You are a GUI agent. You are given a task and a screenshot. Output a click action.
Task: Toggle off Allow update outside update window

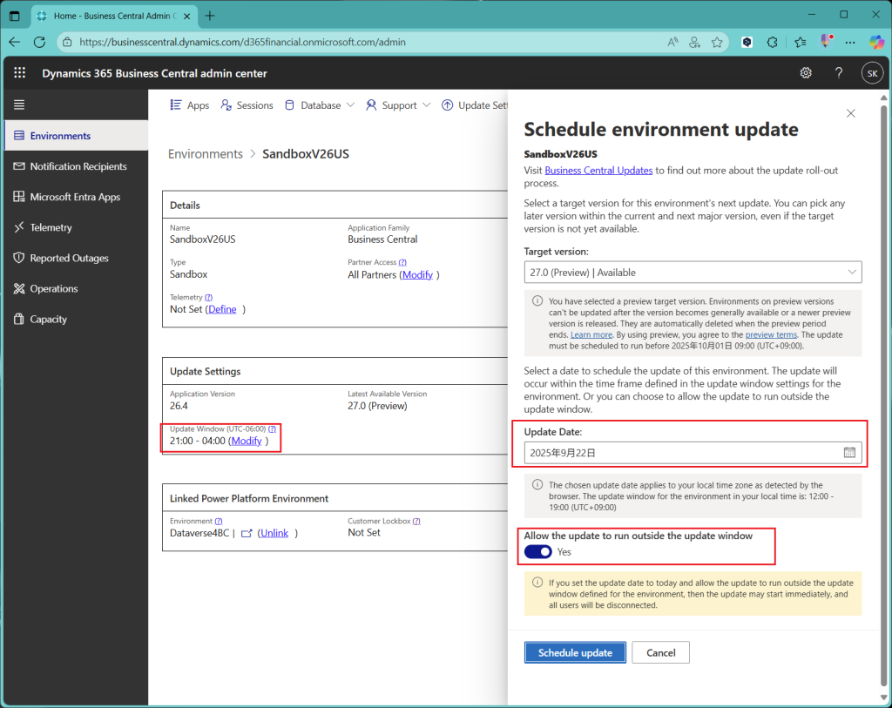[538, 551]
